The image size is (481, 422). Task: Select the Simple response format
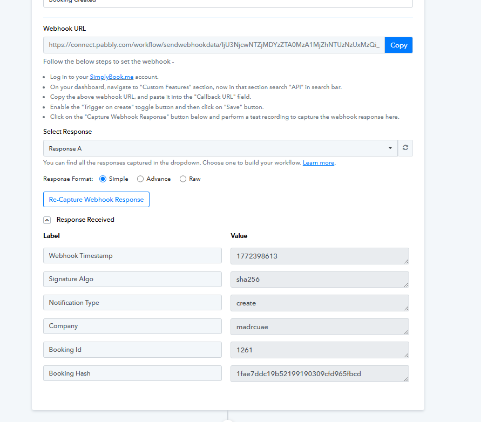(x=103, y=179)
